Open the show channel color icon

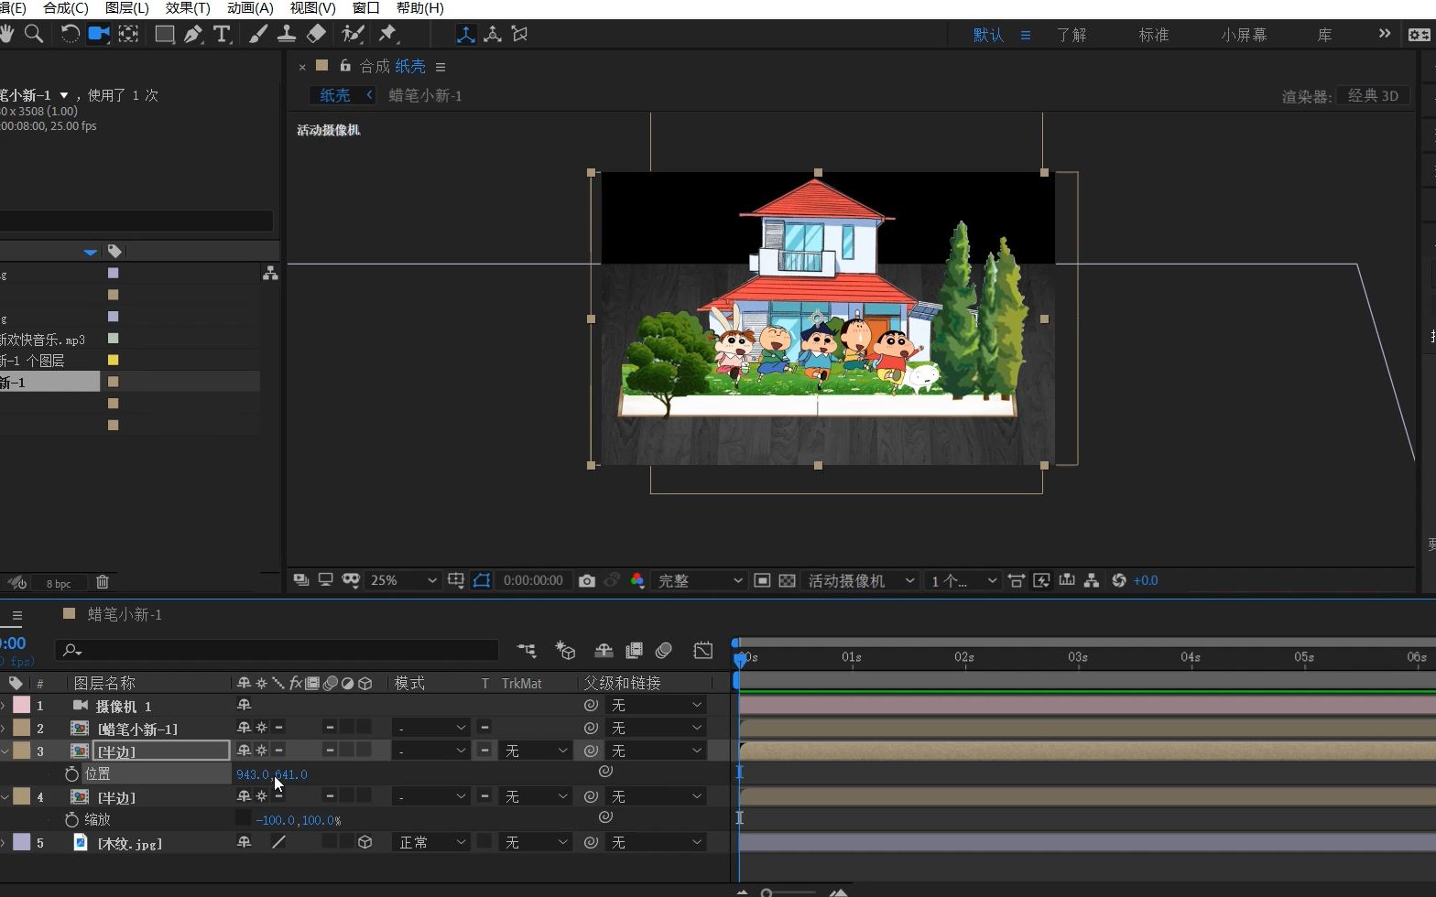pos(637,580)
